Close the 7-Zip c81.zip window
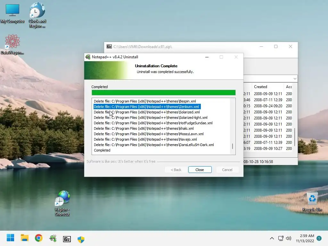 tap(290, 46)
